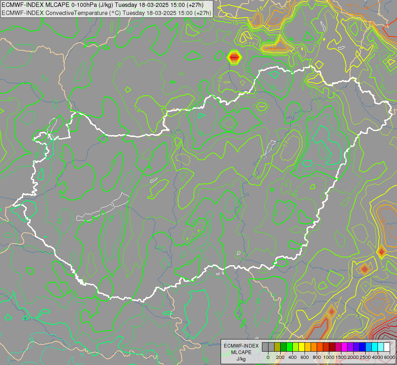
Task: Click the legend value label 800
Action: (317, 357)
